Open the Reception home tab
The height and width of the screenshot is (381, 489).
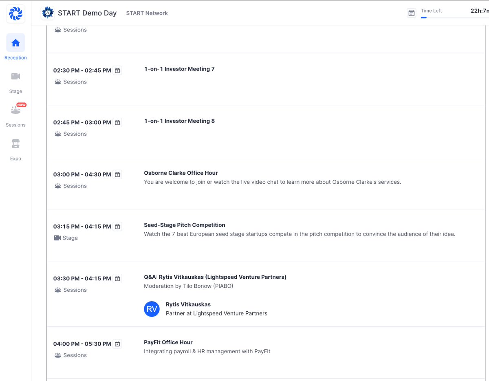[x=15, y=47]
